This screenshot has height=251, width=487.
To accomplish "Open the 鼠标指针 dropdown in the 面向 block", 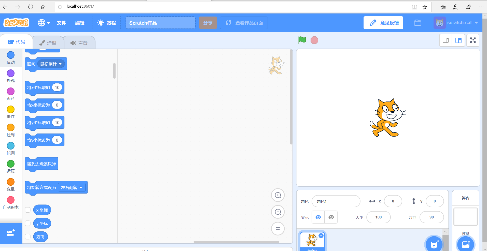I will click(51, 64).
